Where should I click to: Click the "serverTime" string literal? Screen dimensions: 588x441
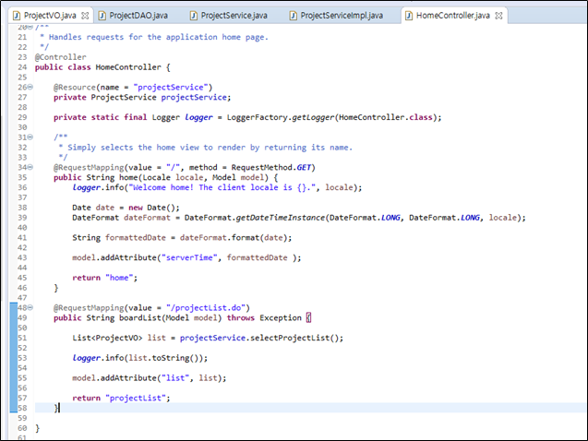tap(189, 257)
